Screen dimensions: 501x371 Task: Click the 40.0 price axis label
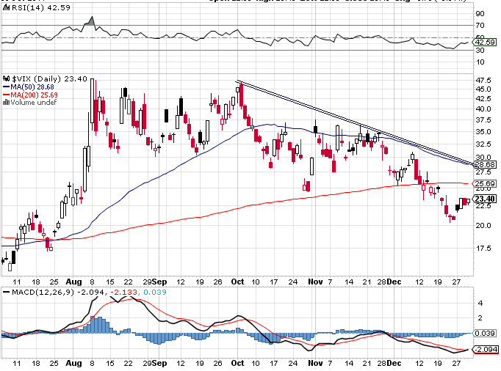(x=483, y=109)
